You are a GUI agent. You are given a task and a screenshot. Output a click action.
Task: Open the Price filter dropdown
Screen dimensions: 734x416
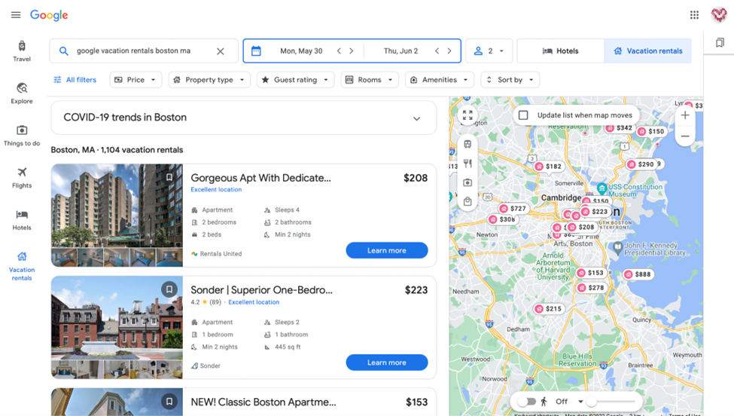[136, 80]
